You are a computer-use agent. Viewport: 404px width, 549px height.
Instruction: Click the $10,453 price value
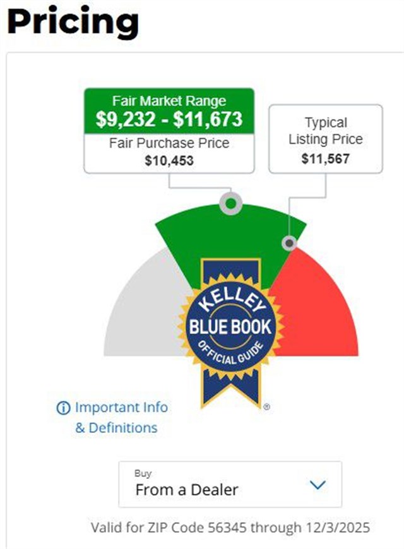(169, 161)
